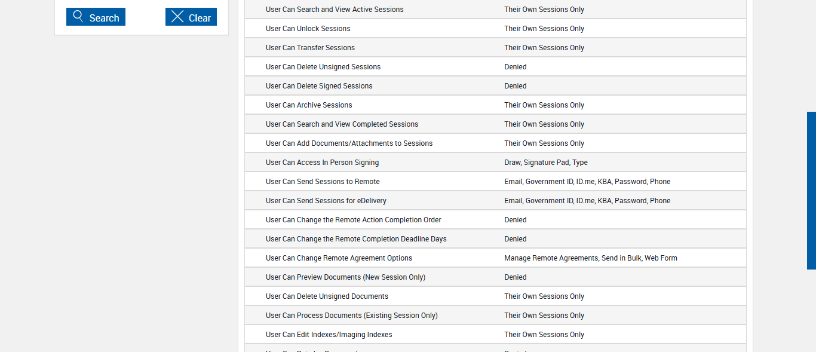Image resolution: width=816 pixels, height=352 pixels.
Task: Select the User Can Archive Sessions row
Action: pyautogui.click(x=309, y=105)
